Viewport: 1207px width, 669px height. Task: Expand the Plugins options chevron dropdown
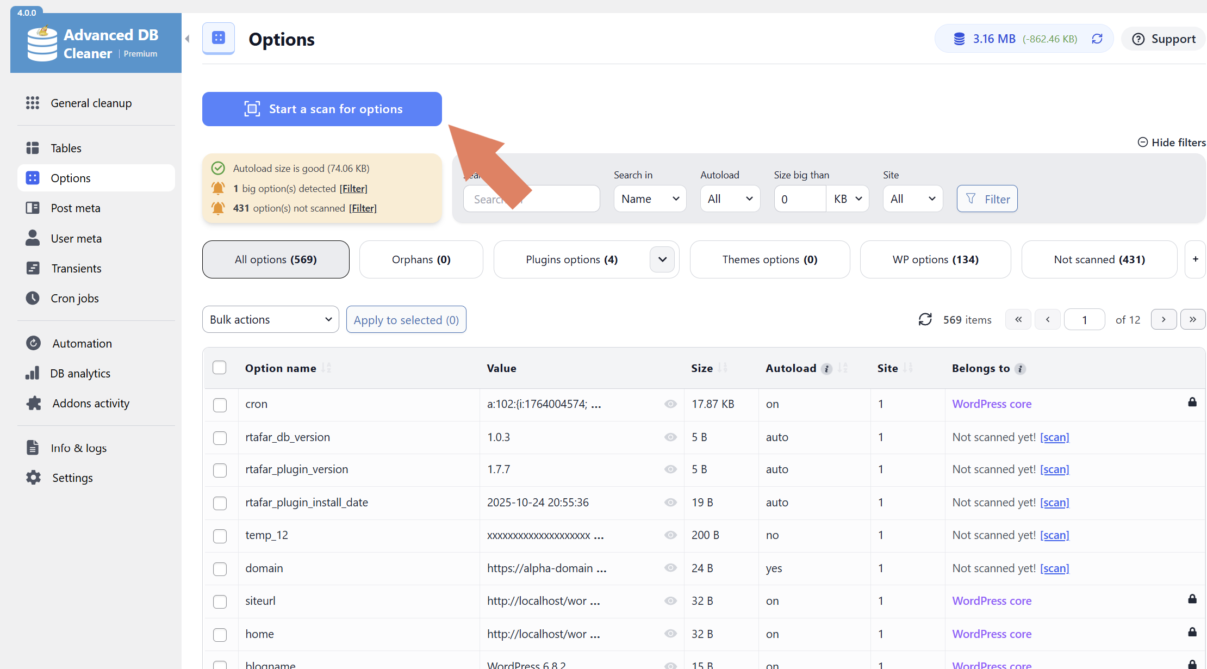(662, 259)
